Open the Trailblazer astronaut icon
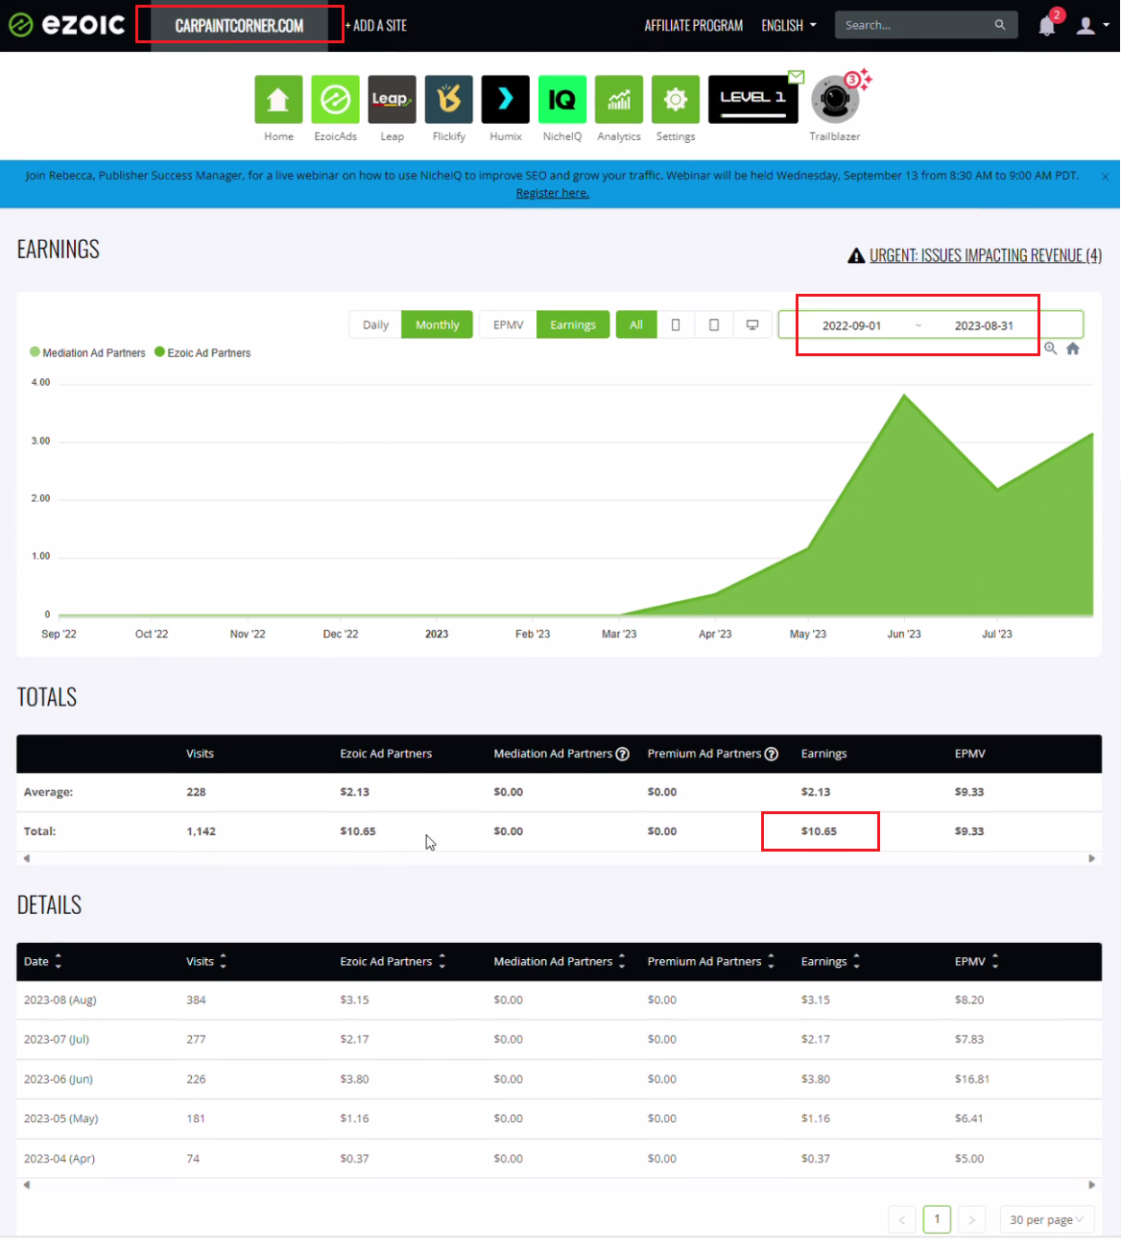 [x=835, y=100]
